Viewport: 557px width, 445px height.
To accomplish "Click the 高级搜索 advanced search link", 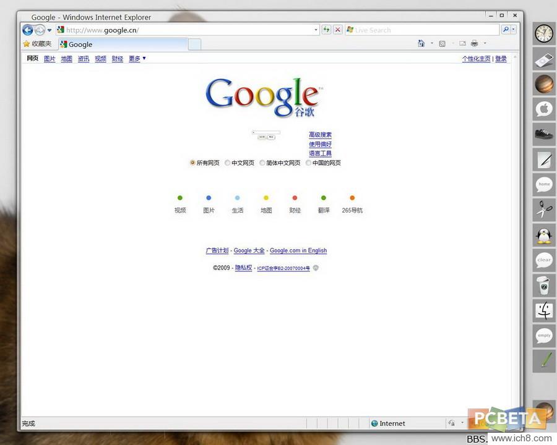I will point(320,135).
